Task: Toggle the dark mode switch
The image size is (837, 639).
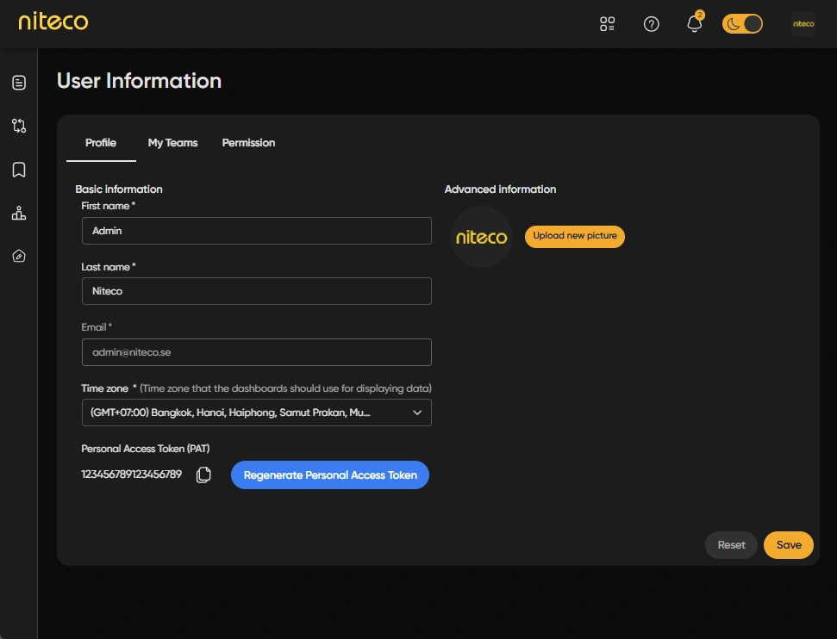Action: pos(742,24)
